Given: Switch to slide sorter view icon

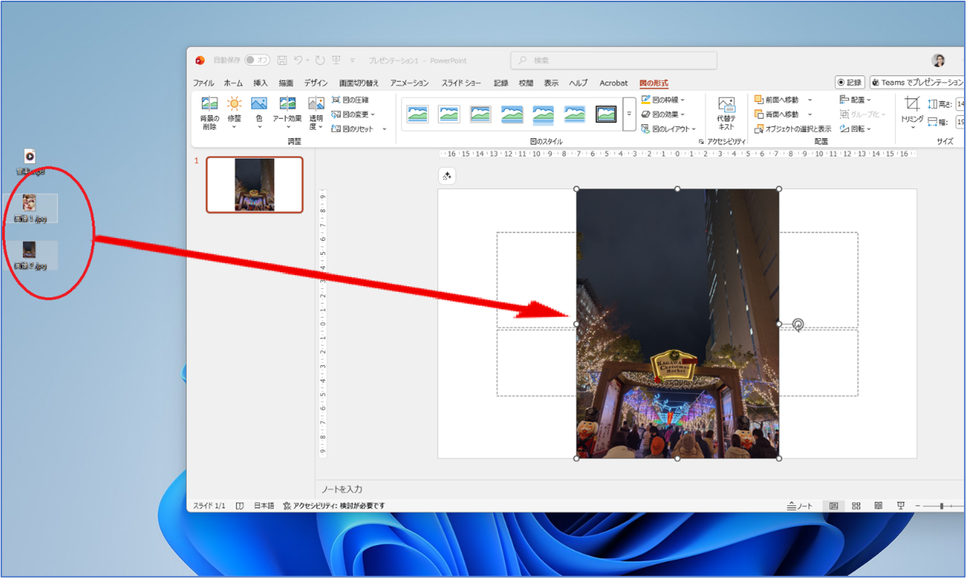Looking at the screenshot, I should tap(856, 506).
